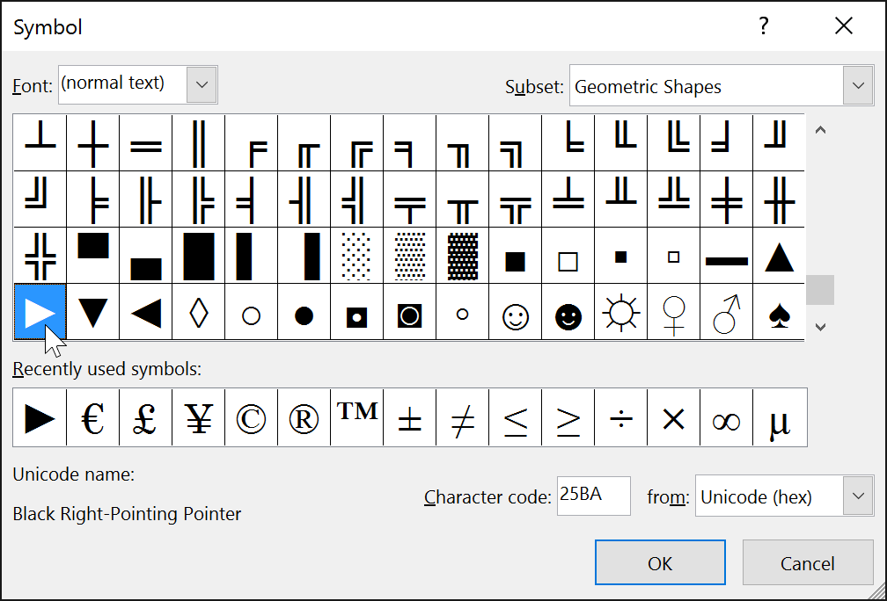Pick the euro sign from recently used symbols

(x=92, y=416)
